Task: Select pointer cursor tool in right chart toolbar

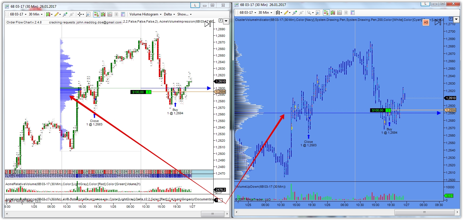Action: (310, 13)
